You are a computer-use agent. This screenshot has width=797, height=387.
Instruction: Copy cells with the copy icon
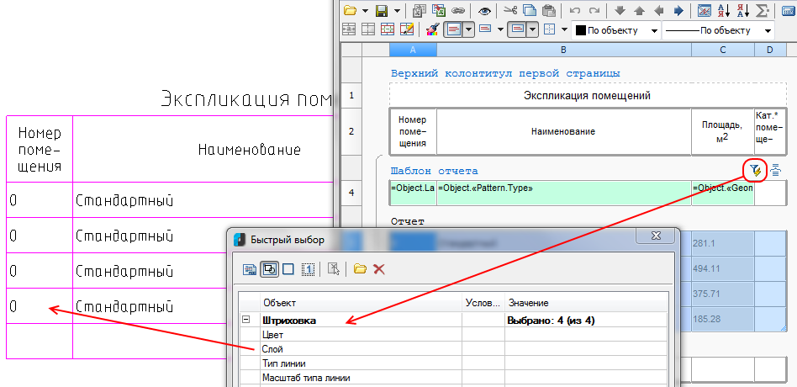click(530, 10)
